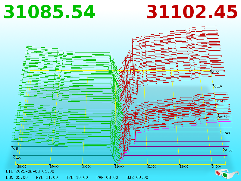Click the 28000 price axis label
Image resolution: width=241 pixels, height=181 pixels.
point(22,167)
